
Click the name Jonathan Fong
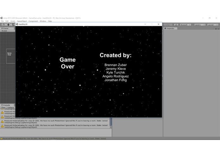[x=116, y=80]
